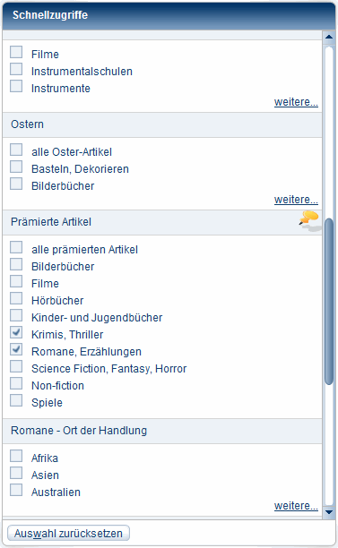
Task: Click the scrollbar down arrow
Action: coord(328,512)
